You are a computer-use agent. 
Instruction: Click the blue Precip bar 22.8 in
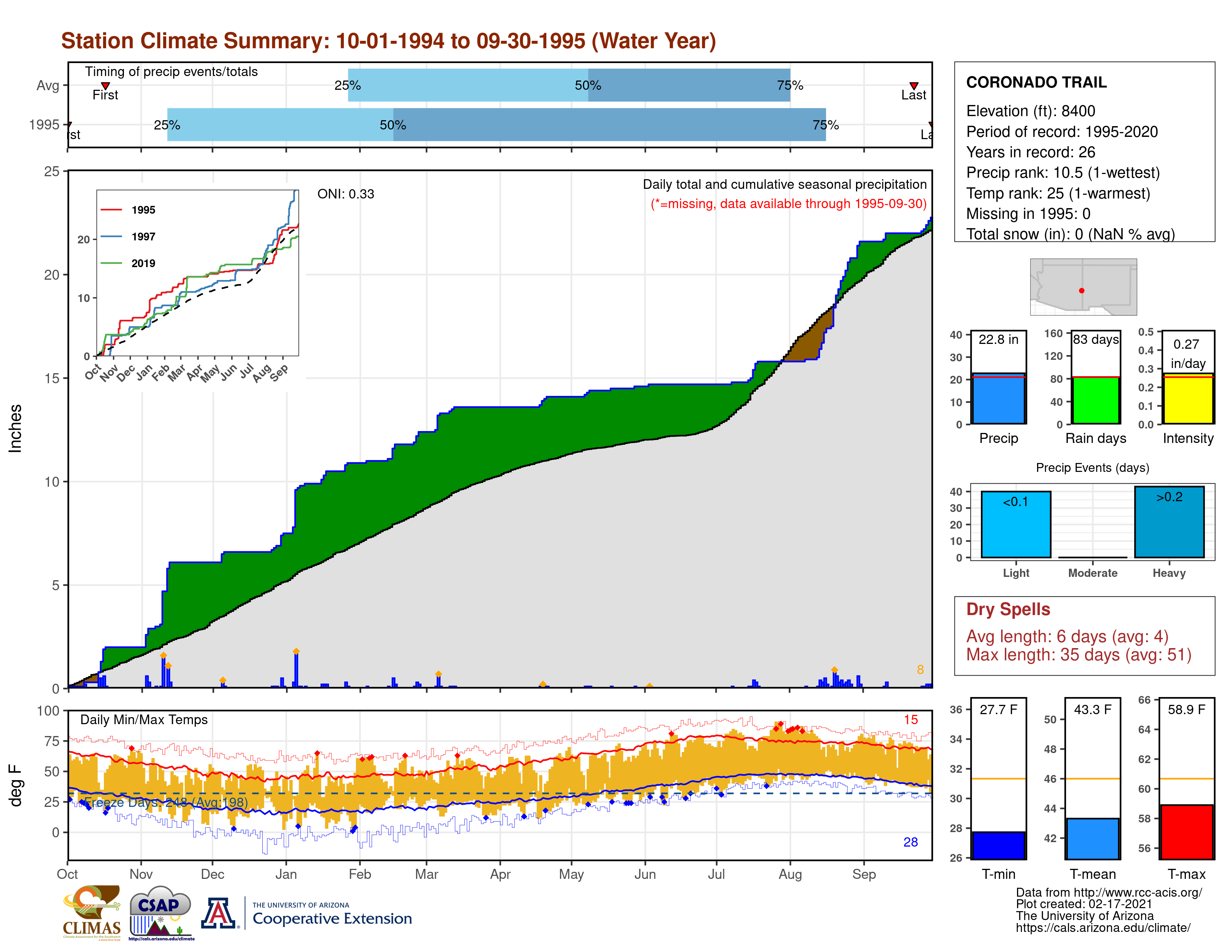point(998,398)
